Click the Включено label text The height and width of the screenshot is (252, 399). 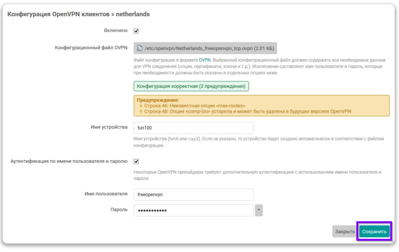[116, 31]
